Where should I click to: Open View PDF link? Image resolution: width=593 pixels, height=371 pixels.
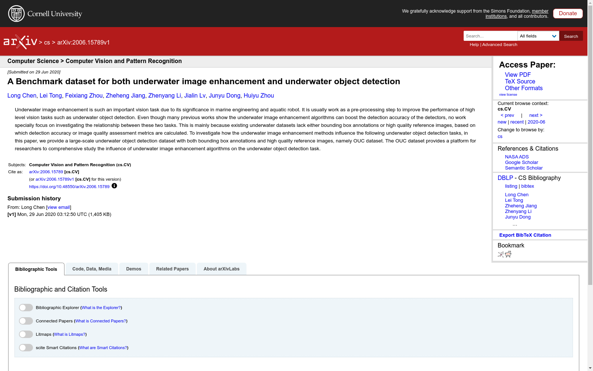[518, 75]
